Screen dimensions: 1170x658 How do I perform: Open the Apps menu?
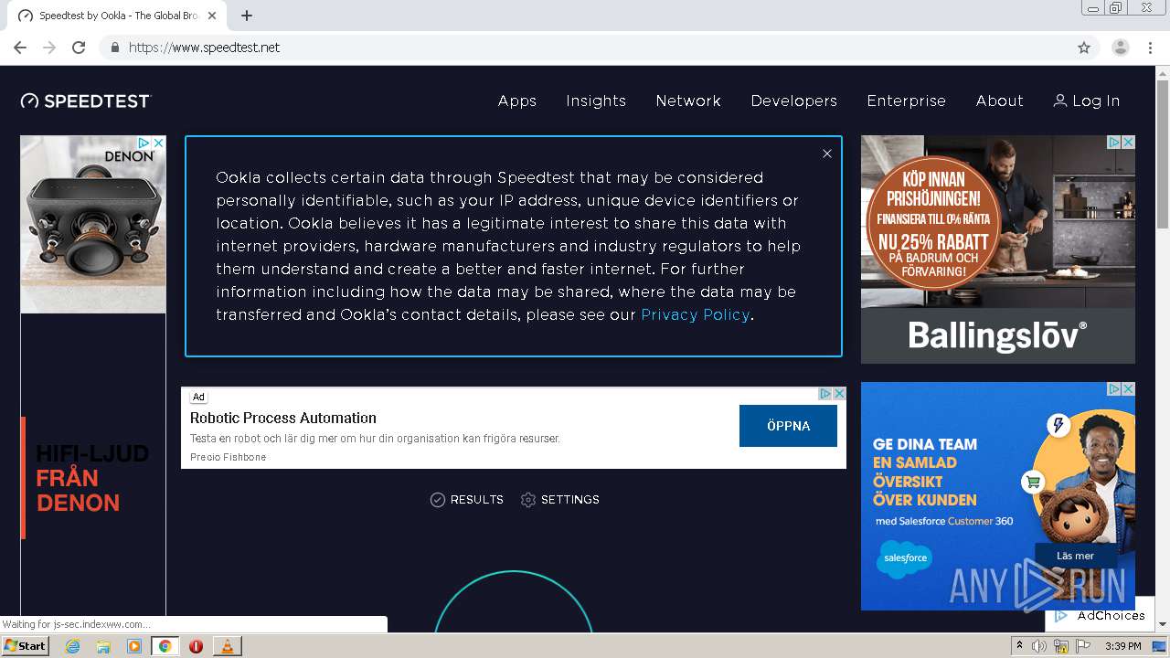[x=517, y=101]
